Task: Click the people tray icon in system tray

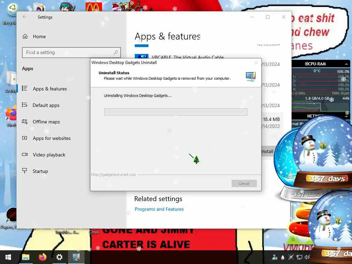Action: [x=275, y=257]
